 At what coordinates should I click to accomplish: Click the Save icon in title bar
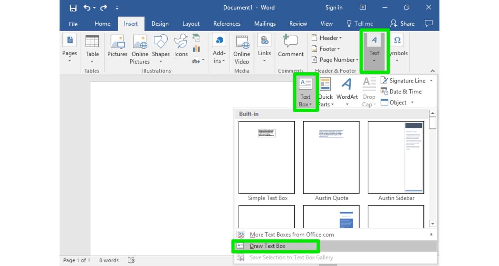[x=73, y=8]
